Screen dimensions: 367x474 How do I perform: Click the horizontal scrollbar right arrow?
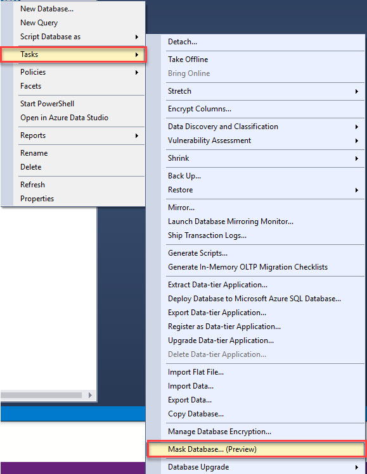click(x=90, y=395)
